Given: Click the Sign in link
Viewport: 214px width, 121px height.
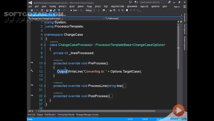Looking at the screenshot, I should tap(177, 6).
